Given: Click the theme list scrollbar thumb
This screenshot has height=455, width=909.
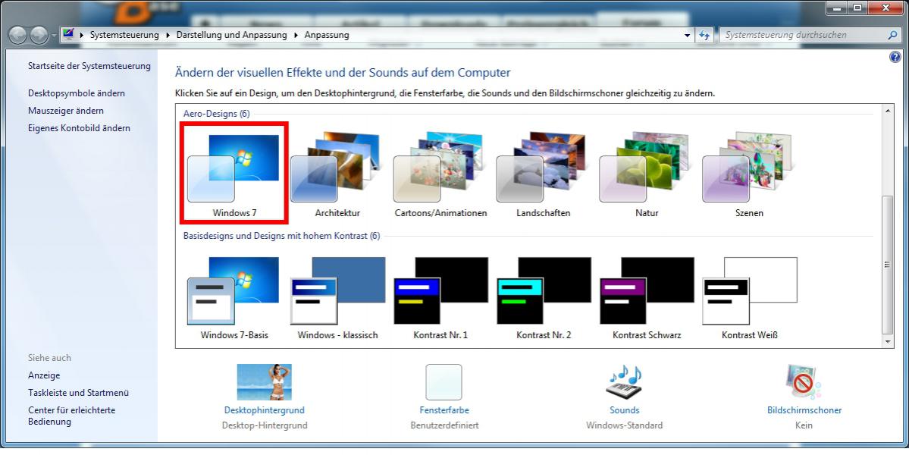Looking at the screenshot, I should (x=888, y=265).
